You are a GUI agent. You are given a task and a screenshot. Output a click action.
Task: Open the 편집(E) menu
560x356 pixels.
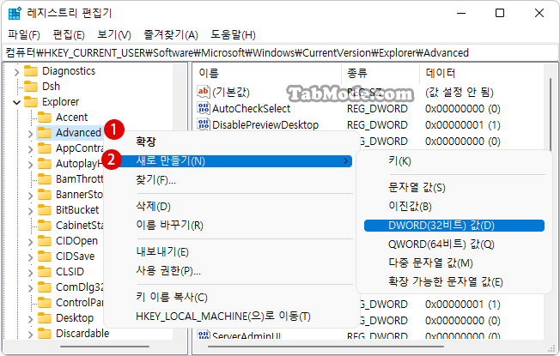(69, 35)
